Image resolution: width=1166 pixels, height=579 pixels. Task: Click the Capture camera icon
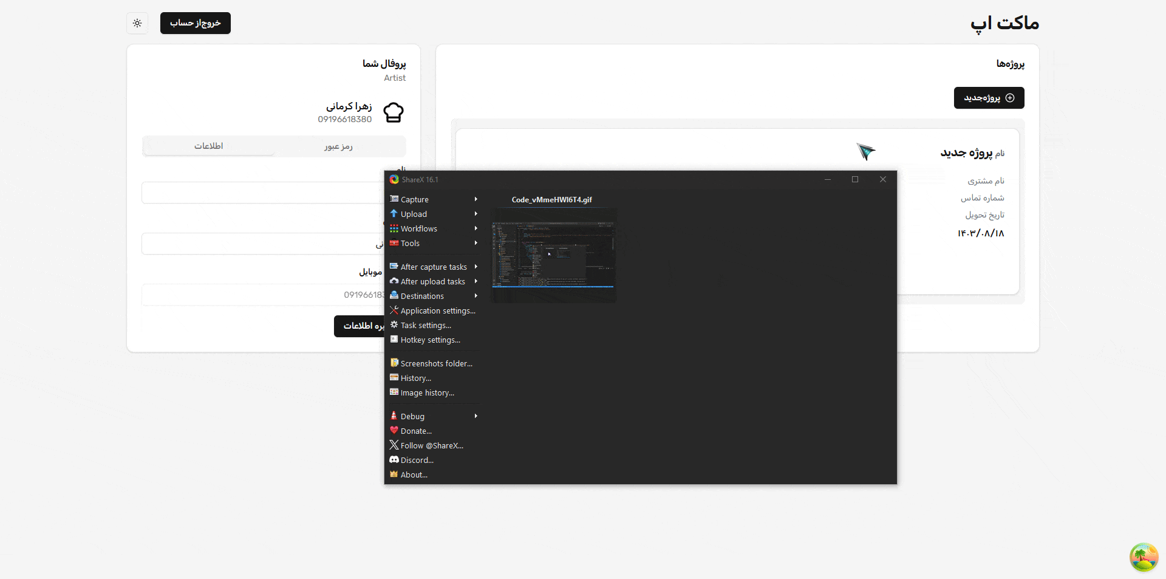(x=394, y=199)
